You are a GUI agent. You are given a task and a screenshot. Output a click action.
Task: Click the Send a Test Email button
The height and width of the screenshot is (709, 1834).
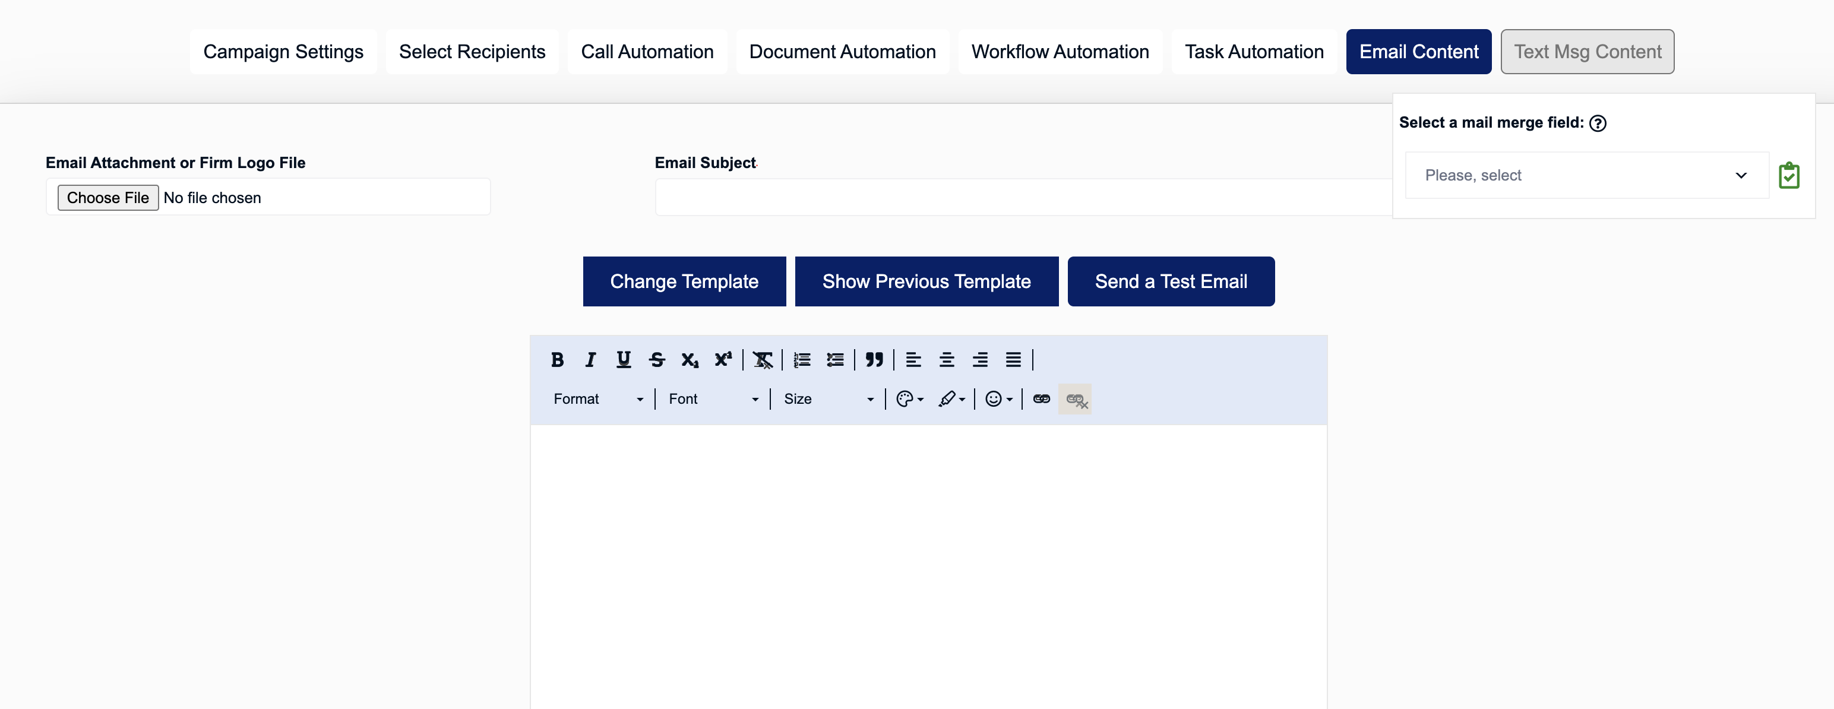pyautogui.click(x=1171, y=282)
